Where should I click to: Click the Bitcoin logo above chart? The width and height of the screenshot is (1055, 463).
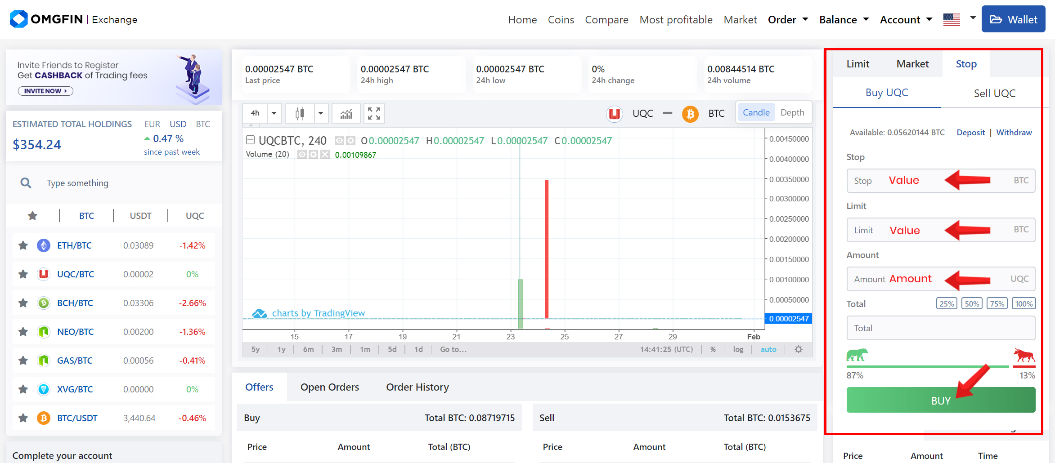point(690,114)
